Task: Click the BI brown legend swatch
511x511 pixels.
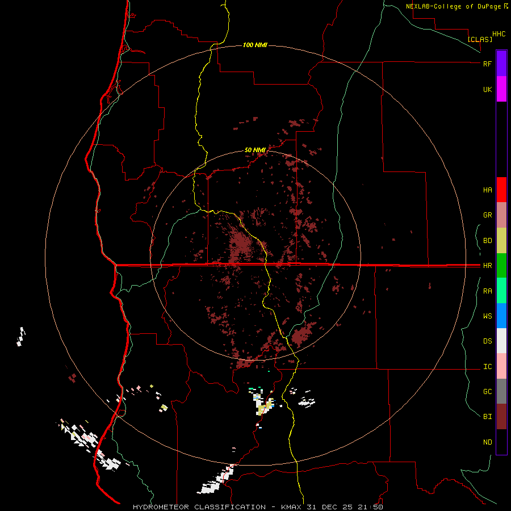Action: 501,417
